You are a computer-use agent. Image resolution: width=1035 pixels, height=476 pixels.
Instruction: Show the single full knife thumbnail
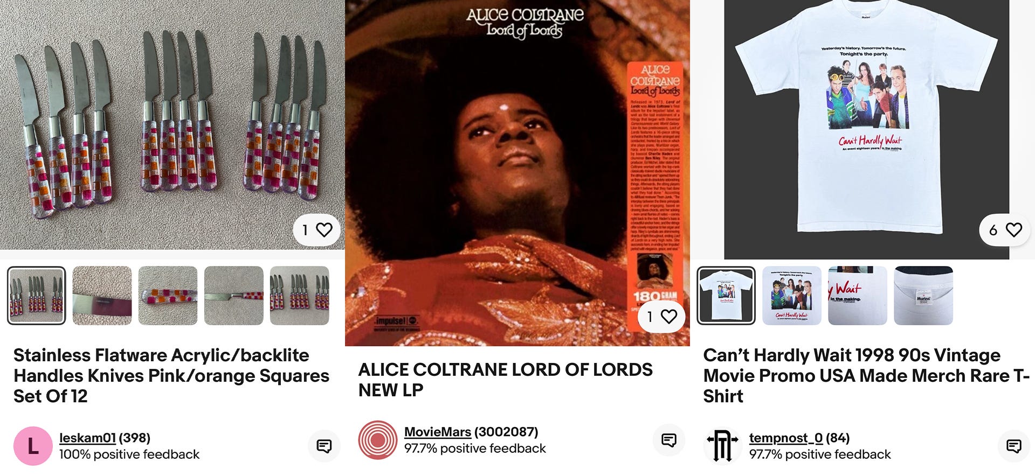234,296
